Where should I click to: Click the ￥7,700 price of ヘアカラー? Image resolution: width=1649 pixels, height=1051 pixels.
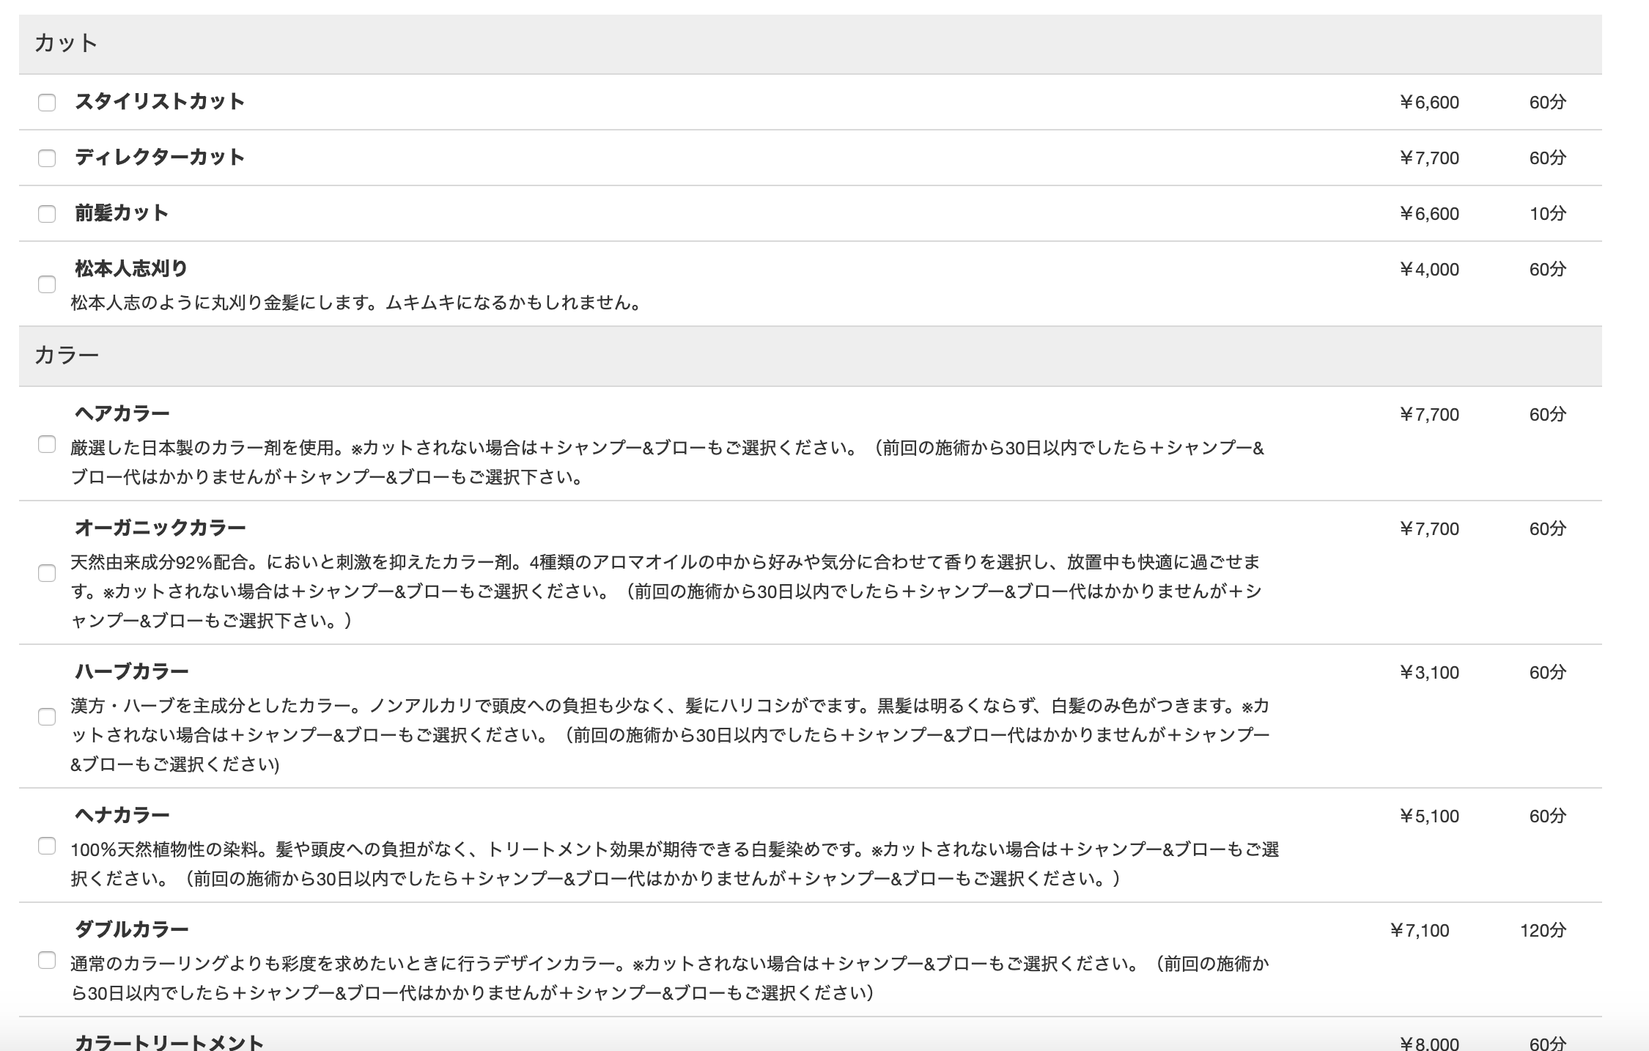click(1429, 414)
